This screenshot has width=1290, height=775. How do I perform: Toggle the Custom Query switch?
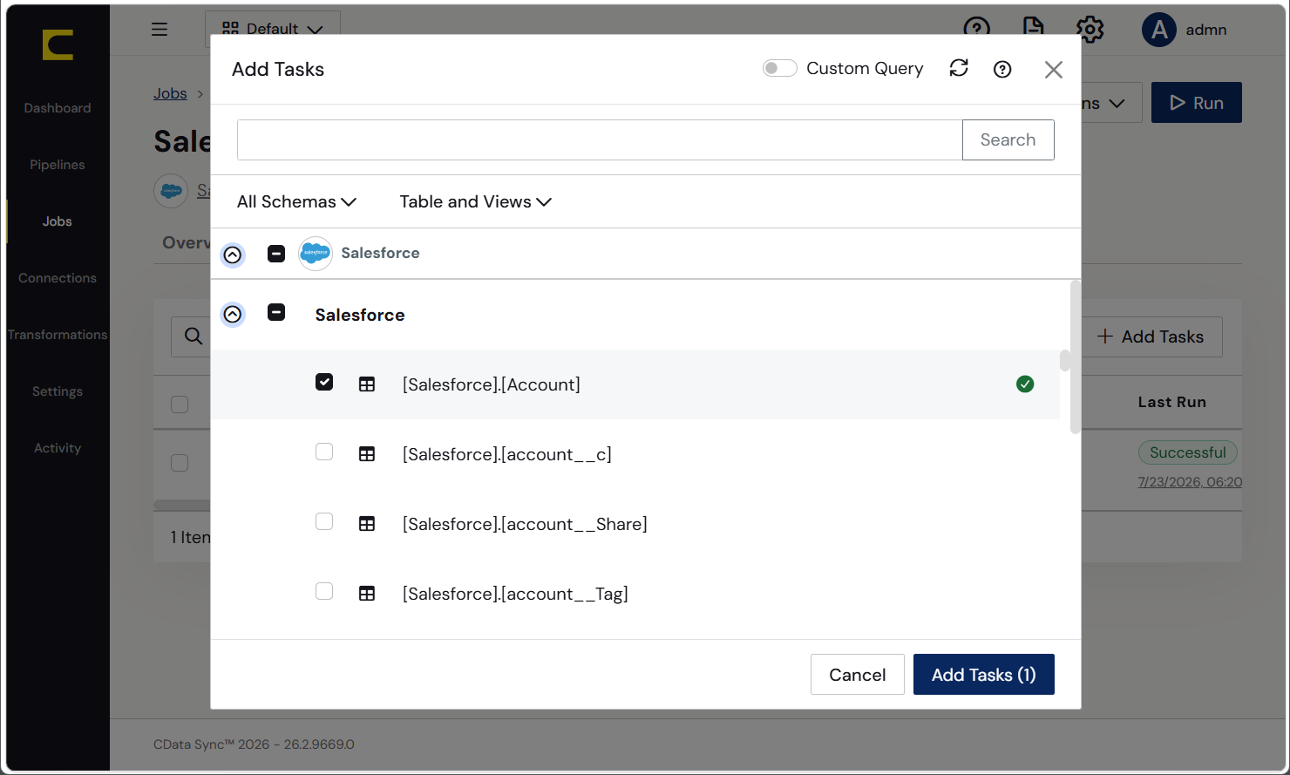779,68
